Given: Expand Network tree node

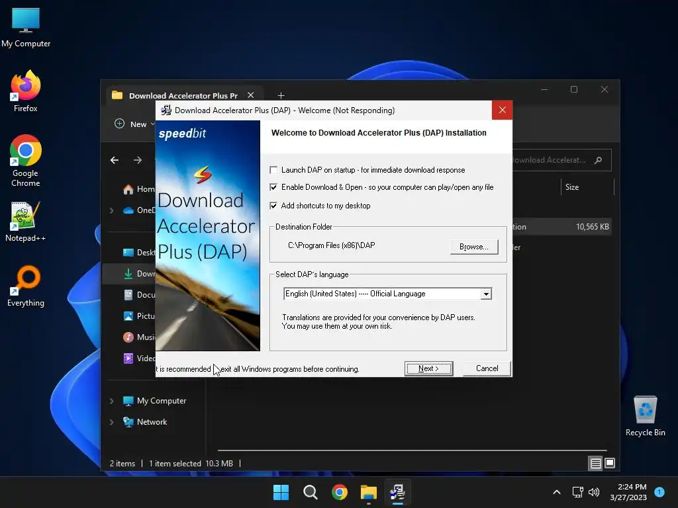Looking at the screenshot, I should click(111, 422).
